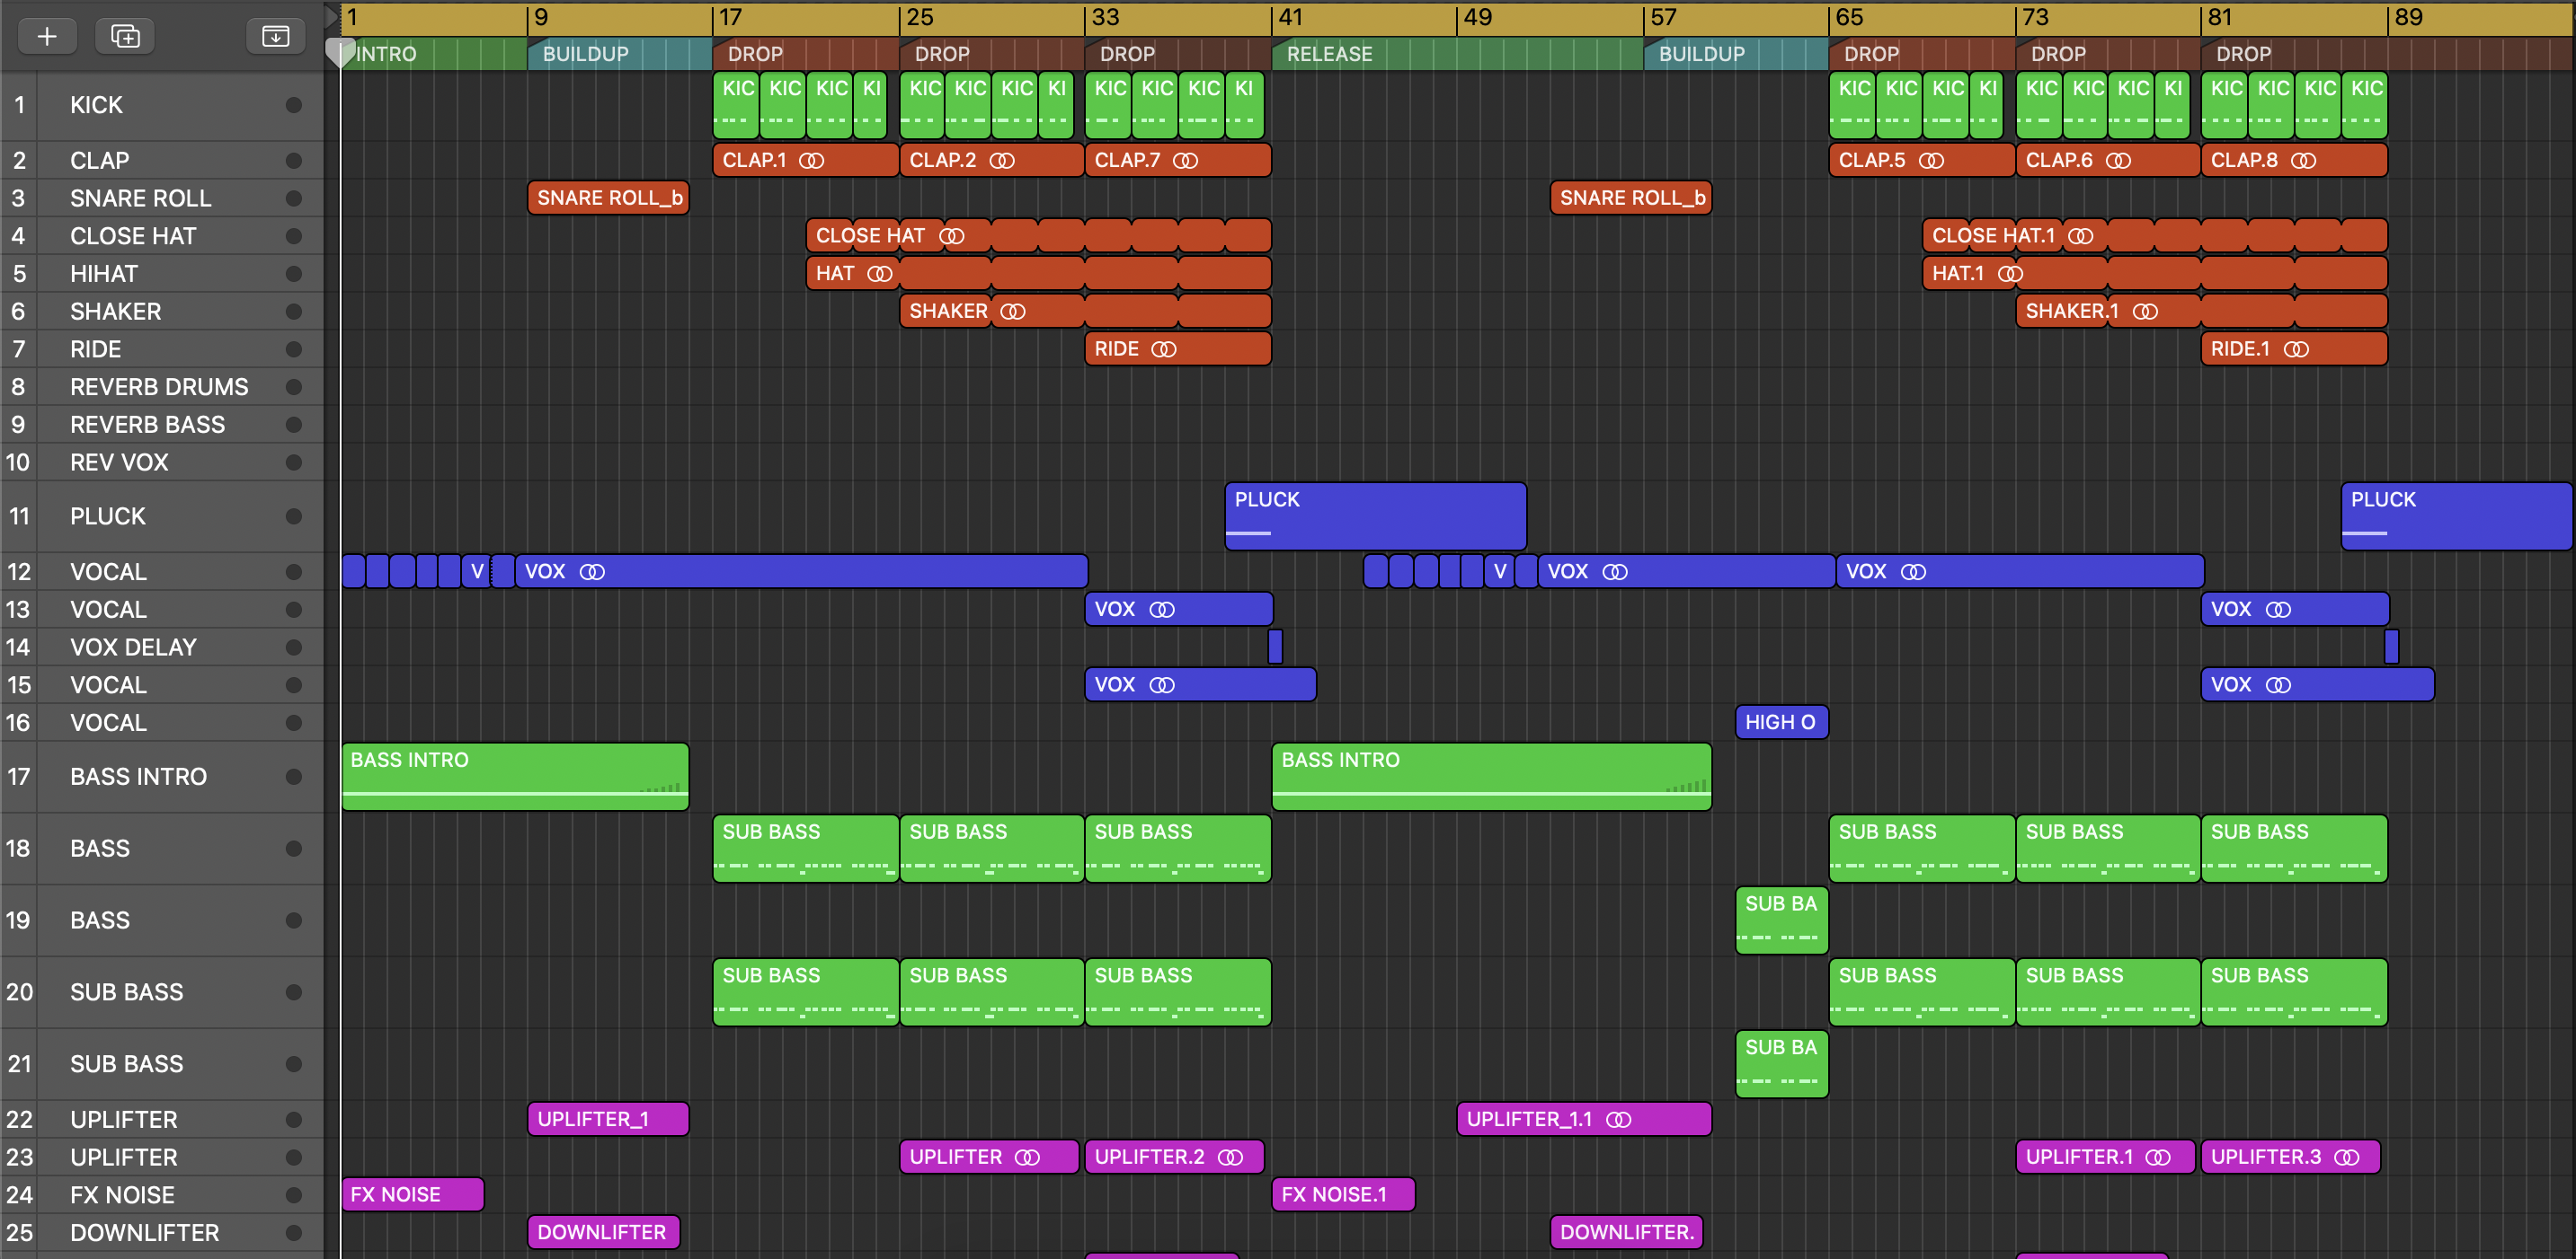2576x1259 pixels.
Task: Toggle the PLUCK track status dot
Action: pyautogui.click(x=293, y=516)
